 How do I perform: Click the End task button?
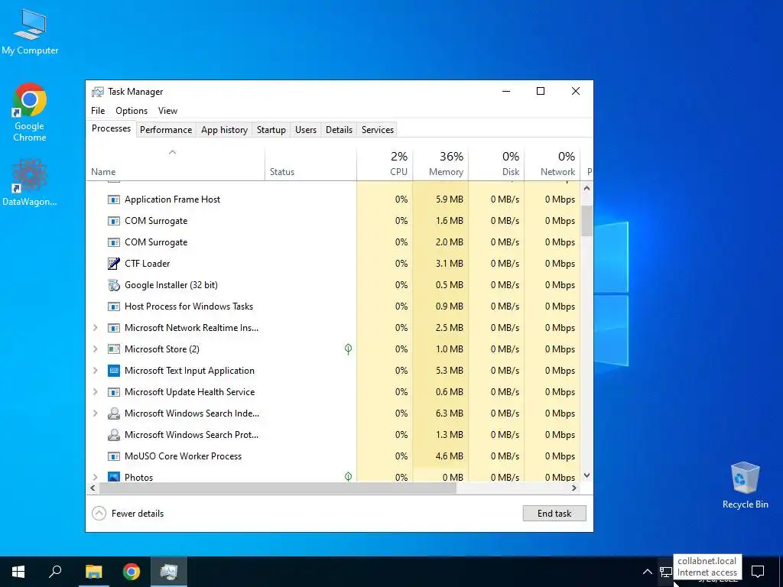[x=554, y=514]
